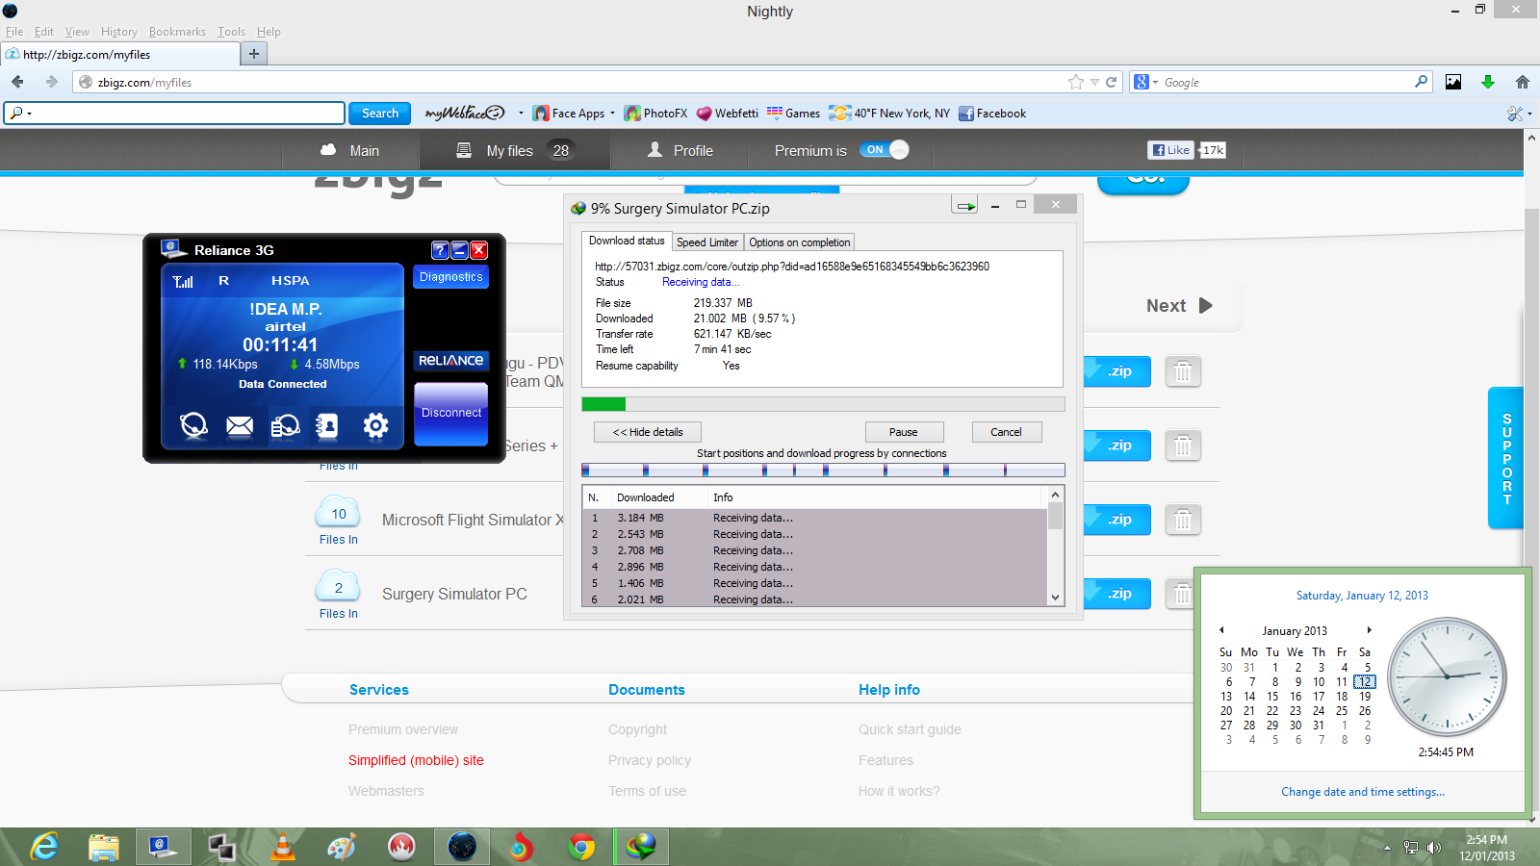
Task: Open the dropdown in the MyWebFace search box
Action: coord(30,114)
